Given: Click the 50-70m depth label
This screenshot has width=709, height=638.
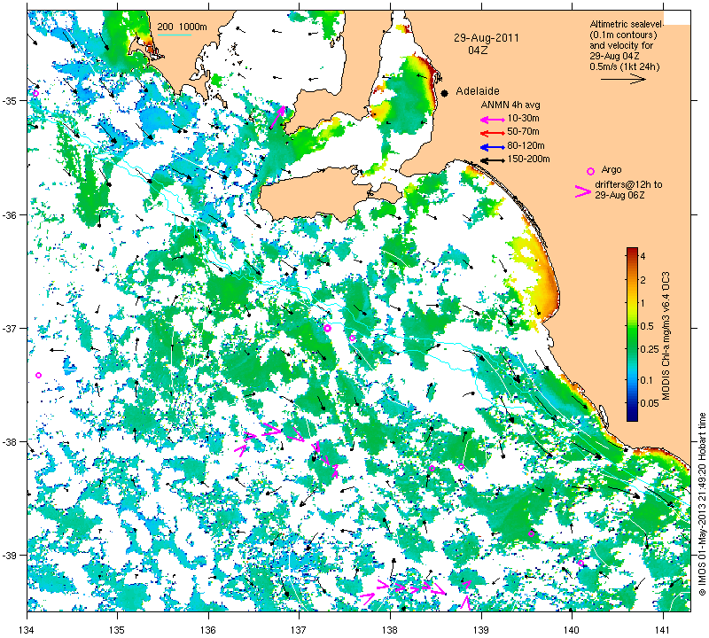Looking at the screenshot, I should pyautogui.click(x=523, y=131).
